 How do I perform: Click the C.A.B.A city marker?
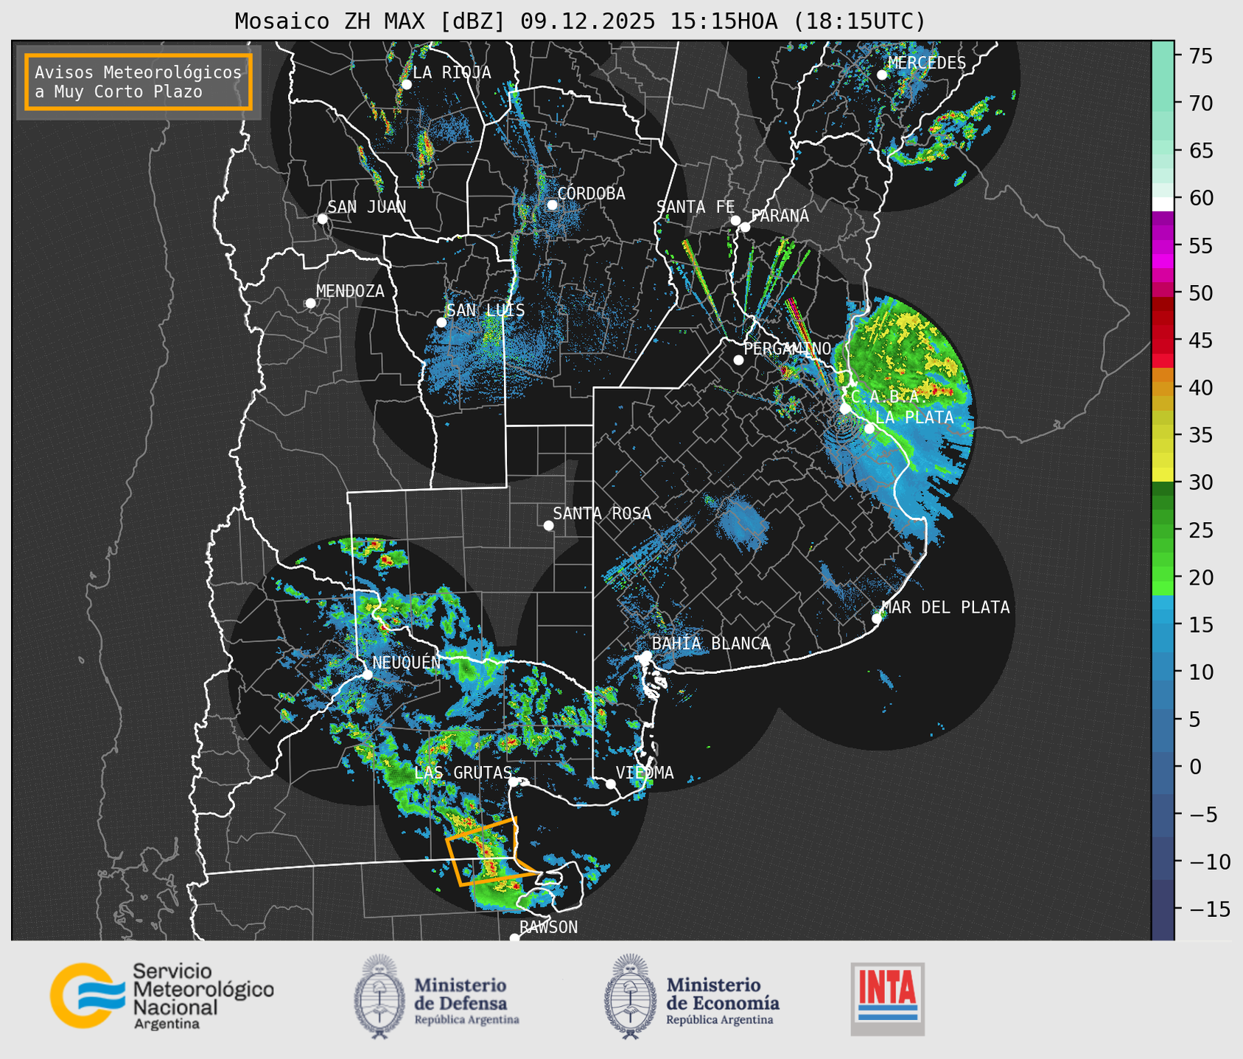point(845,409)
